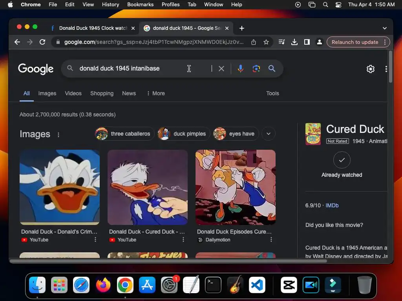Open CapCut from the dock
The width and height of the screenshot is (402, 301).
click(289, 285)
